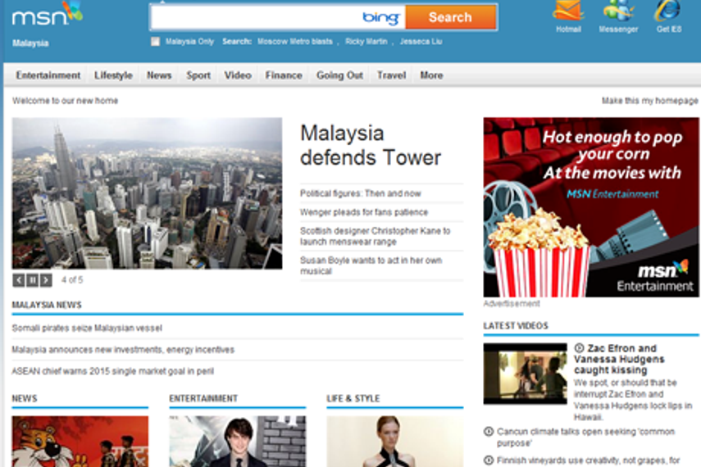Viewport: 701px width, 467px height.
Task: Launch the Messenger icon
Action: click(x=617, y=11)
